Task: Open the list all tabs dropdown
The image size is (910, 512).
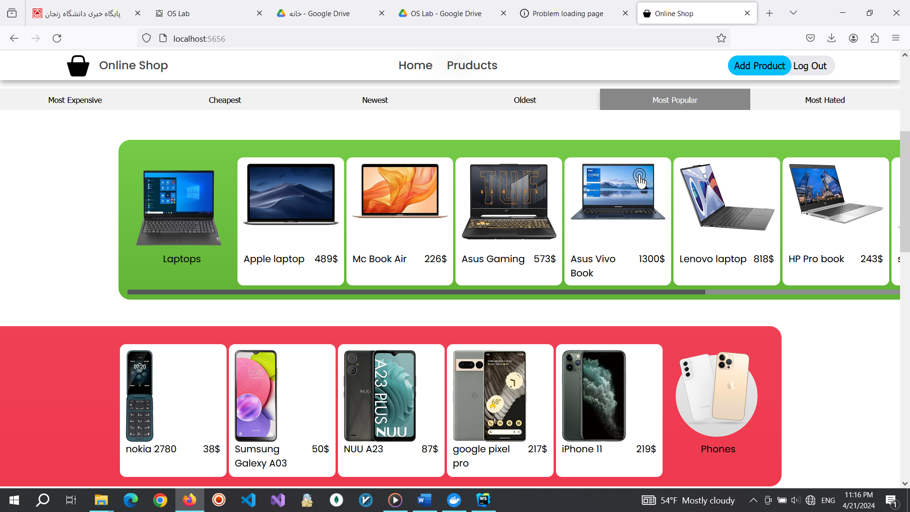Action: point(793,13)
